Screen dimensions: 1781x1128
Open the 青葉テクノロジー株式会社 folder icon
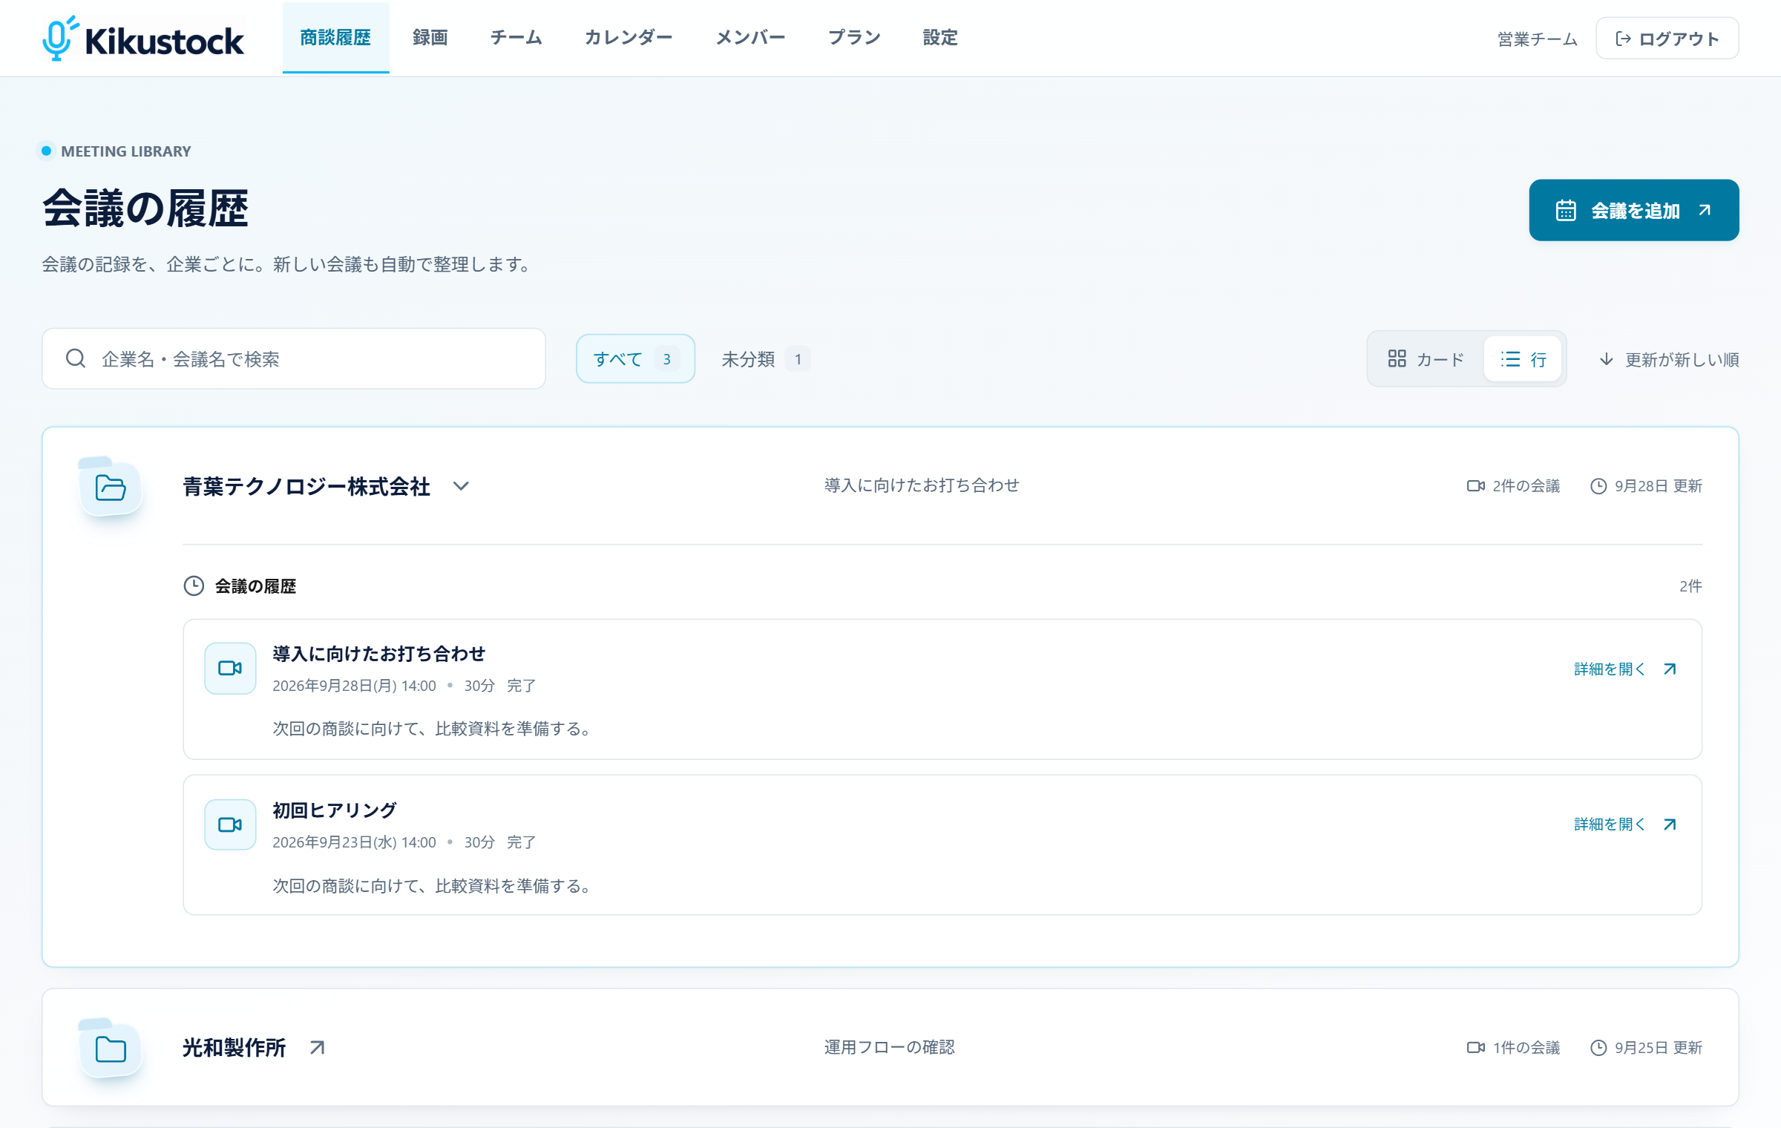111,487
